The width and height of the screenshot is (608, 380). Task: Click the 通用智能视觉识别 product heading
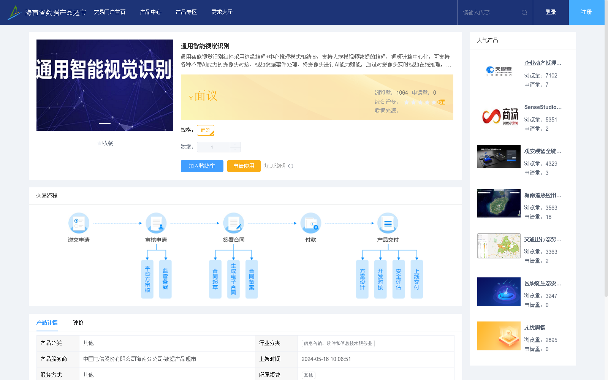205,46
